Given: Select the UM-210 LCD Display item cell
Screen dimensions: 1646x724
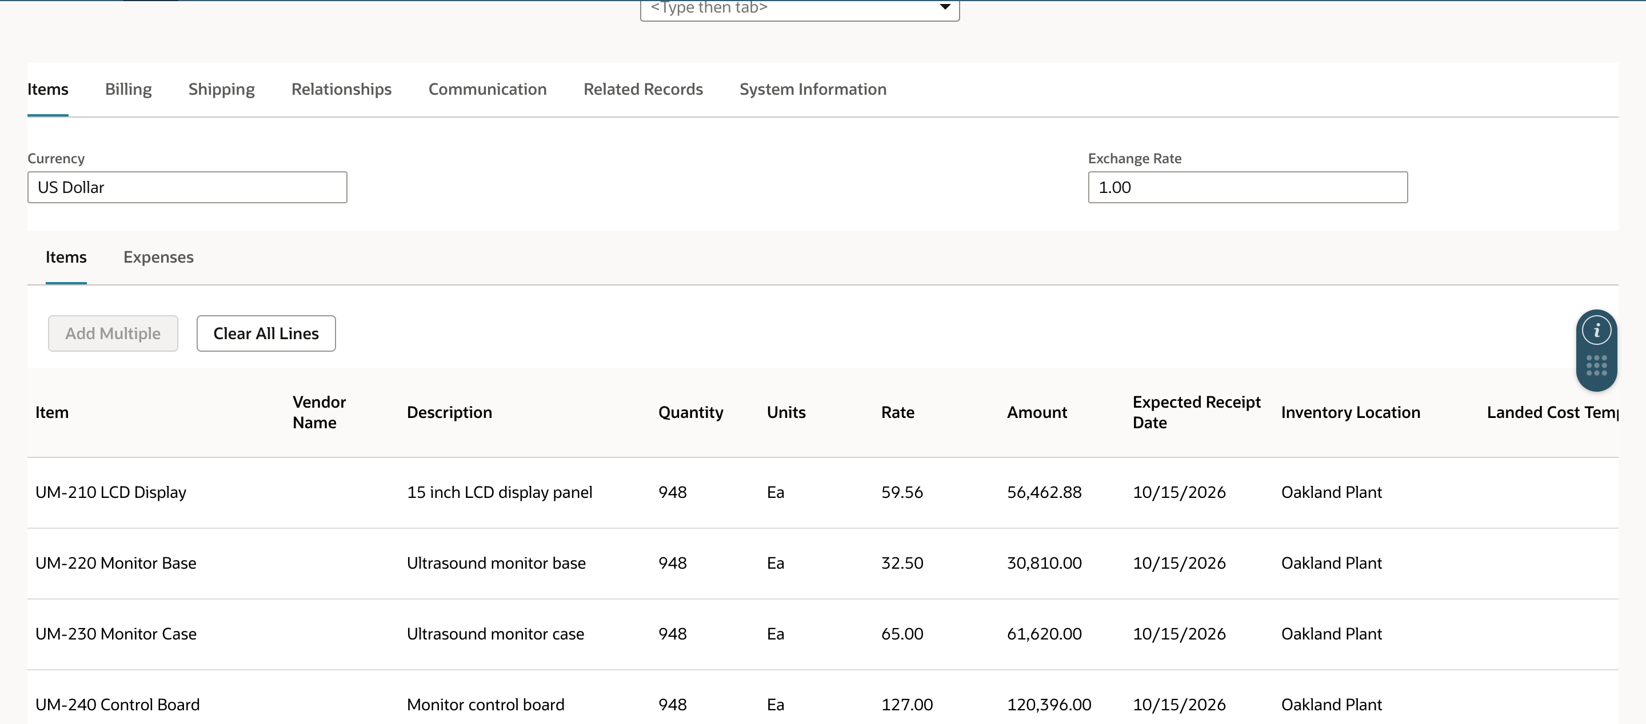Looking at the screenshot, I should click(x=110, y=492).
